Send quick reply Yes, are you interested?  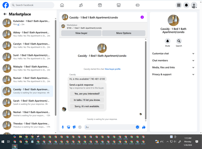[x=87, y=94]
